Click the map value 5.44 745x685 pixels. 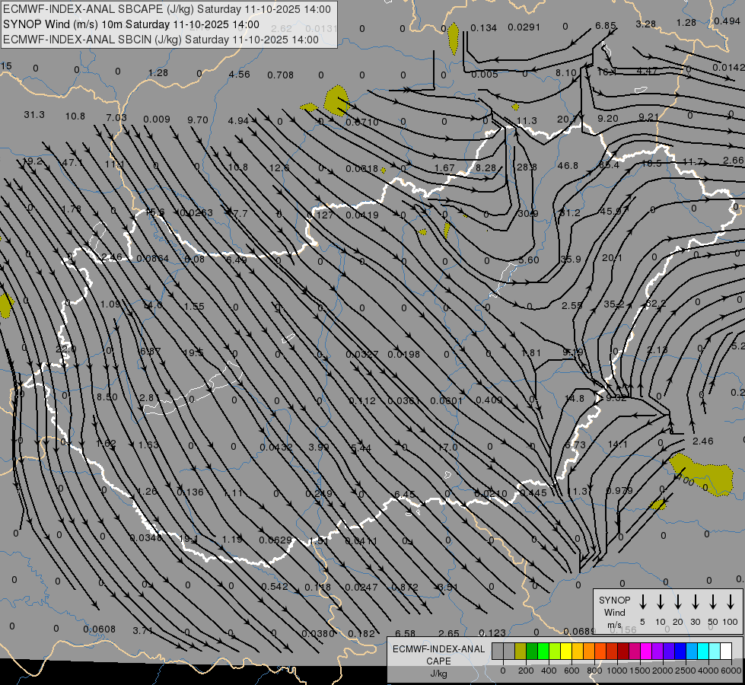[361, 448]
